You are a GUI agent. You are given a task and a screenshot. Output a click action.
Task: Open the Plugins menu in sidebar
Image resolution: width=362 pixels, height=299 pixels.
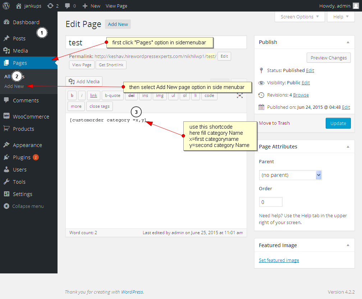point(22,157)
